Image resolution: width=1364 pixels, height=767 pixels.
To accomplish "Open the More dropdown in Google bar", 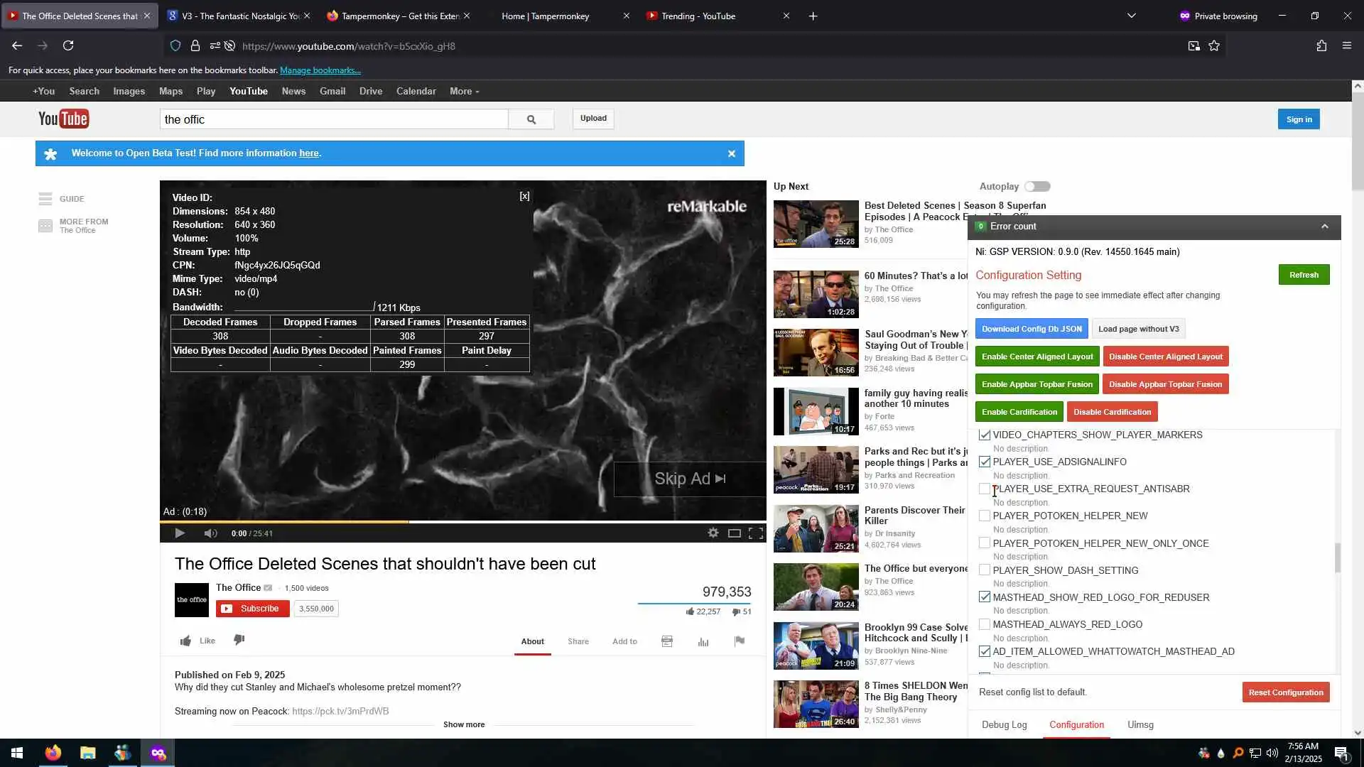I will point(464,92).
